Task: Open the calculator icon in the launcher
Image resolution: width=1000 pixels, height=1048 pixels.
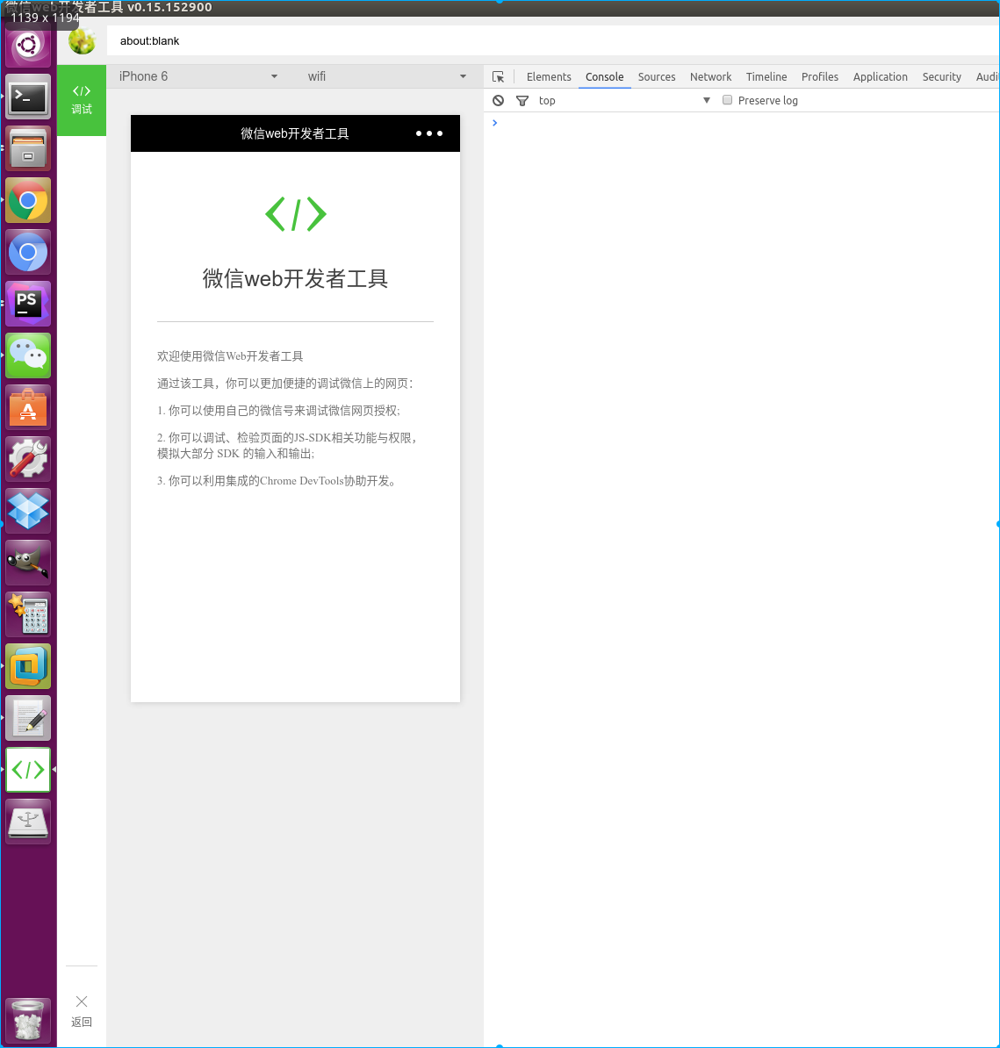Action: point(28,614)
